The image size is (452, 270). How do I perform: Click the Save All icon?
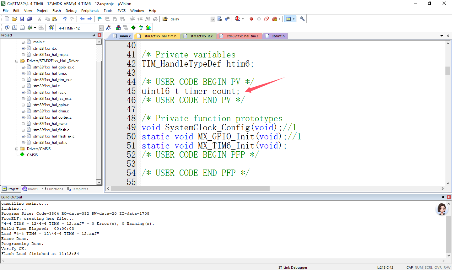(x=30, y=19)
